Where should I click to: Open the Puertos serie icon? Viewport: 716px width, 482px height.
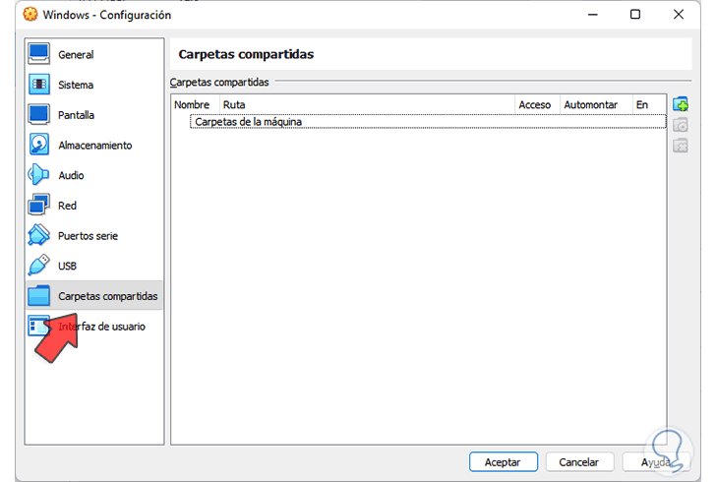tap(38, 235)
